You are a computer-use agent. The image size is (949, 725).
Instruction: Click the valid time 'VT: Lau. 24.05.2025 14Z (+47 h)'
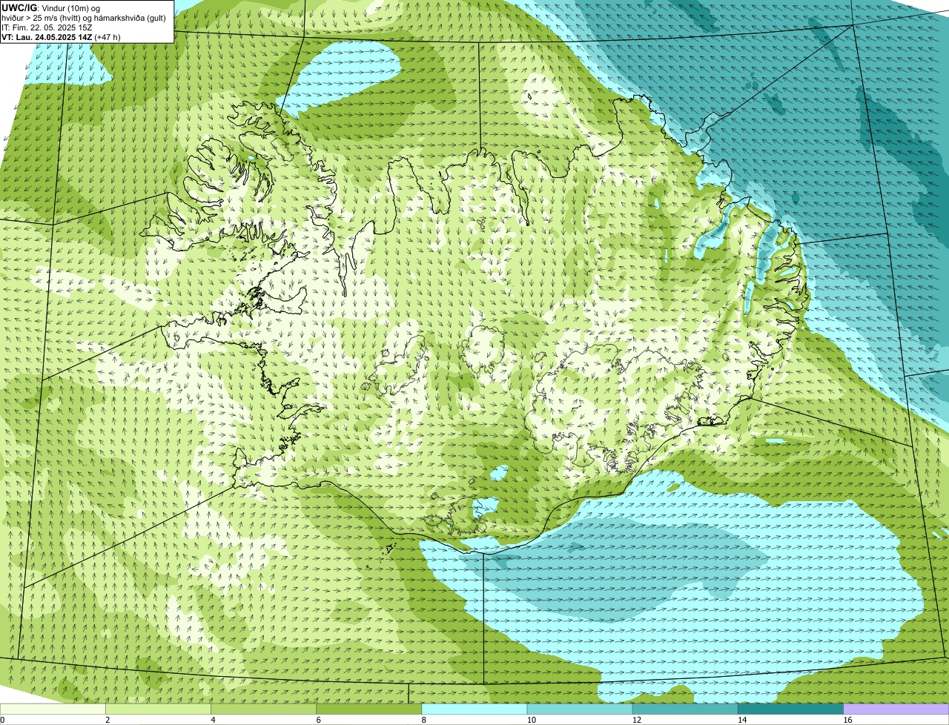pyautogui.click(x=61, y=36)
